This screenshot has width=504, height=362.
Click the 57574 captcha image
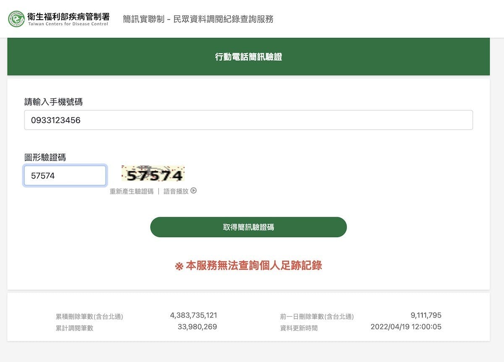153,174
